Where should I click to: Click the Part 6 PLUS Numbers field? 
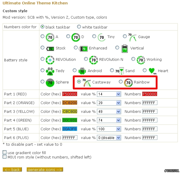(150, 138)
